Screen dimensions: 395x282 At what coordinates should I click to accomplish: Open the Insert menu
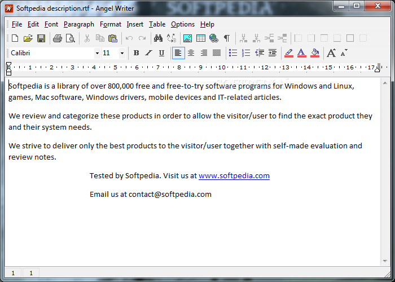coord(135,24)
